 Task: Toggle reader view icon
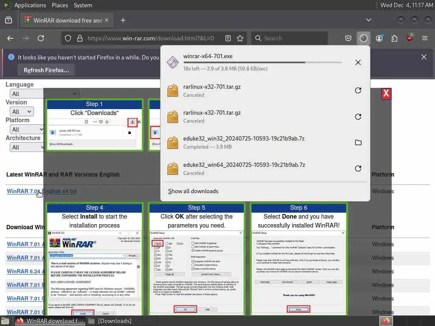pyautogui.click(x=228, y=38)
